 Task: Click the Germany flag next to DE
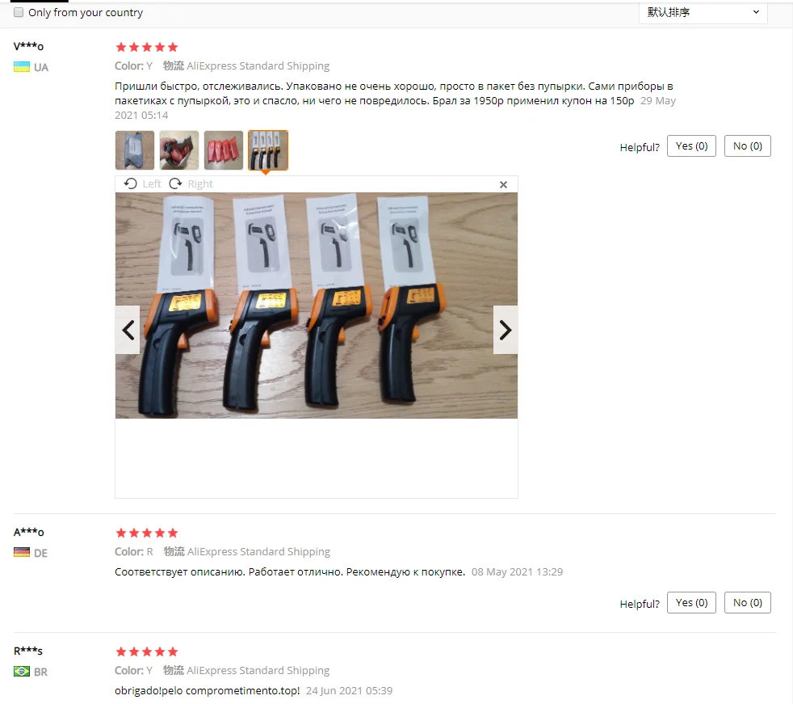pos(22,553)
